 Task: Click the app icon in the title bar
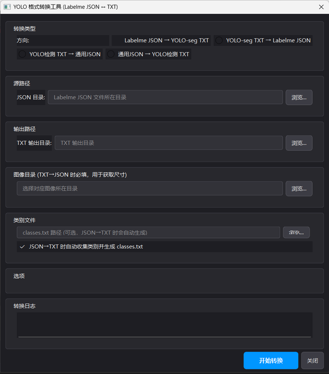[7, 7]
